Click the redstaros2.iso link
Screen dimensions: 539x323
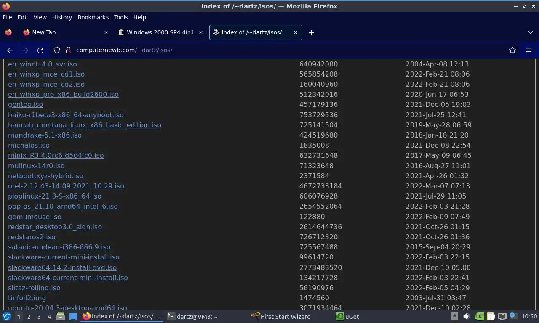tap(32, 237)
